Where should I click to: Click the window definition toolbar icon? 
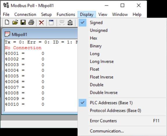[51, 22]
